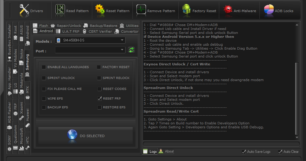306x161 pixels.
Task: Check Backup EFS
Action: 44,107
